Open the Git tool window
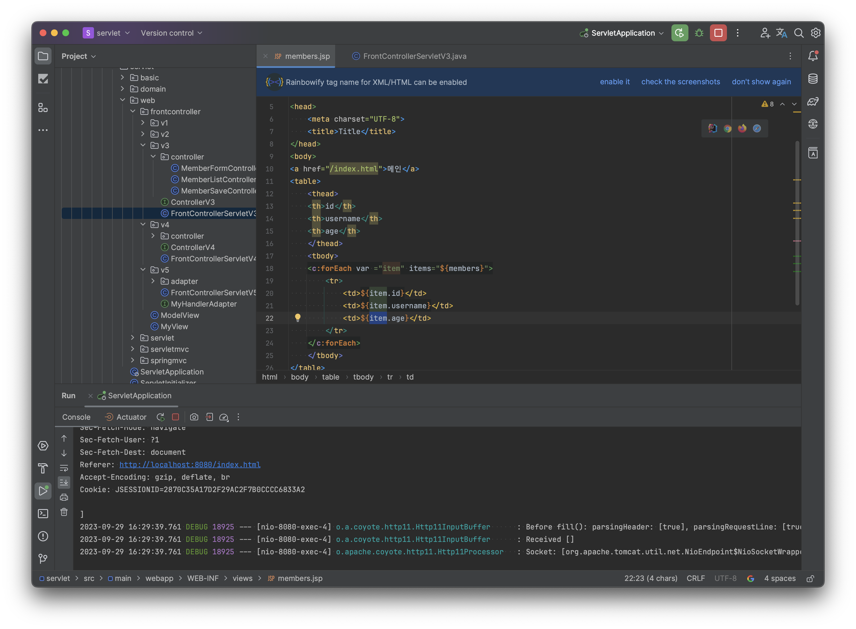Image resolution: width=856 pixels, height=629 pixels. point(43,559)
